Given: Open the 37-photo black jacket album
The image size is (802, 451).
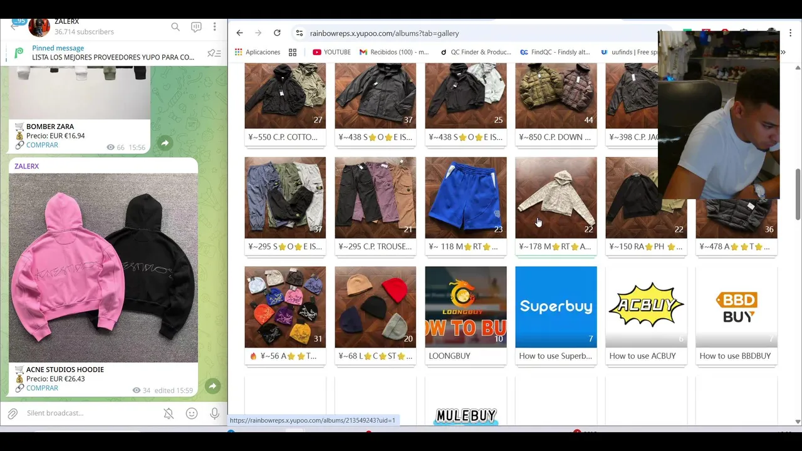Looking at the screenshot, I should click(375, 105).
